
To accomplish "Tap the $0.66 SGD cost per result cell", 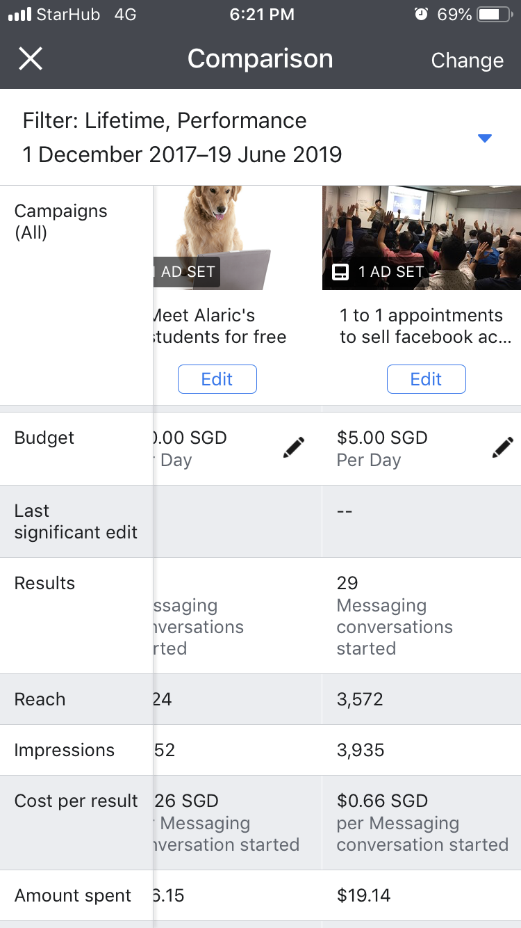I will [422, 823].
